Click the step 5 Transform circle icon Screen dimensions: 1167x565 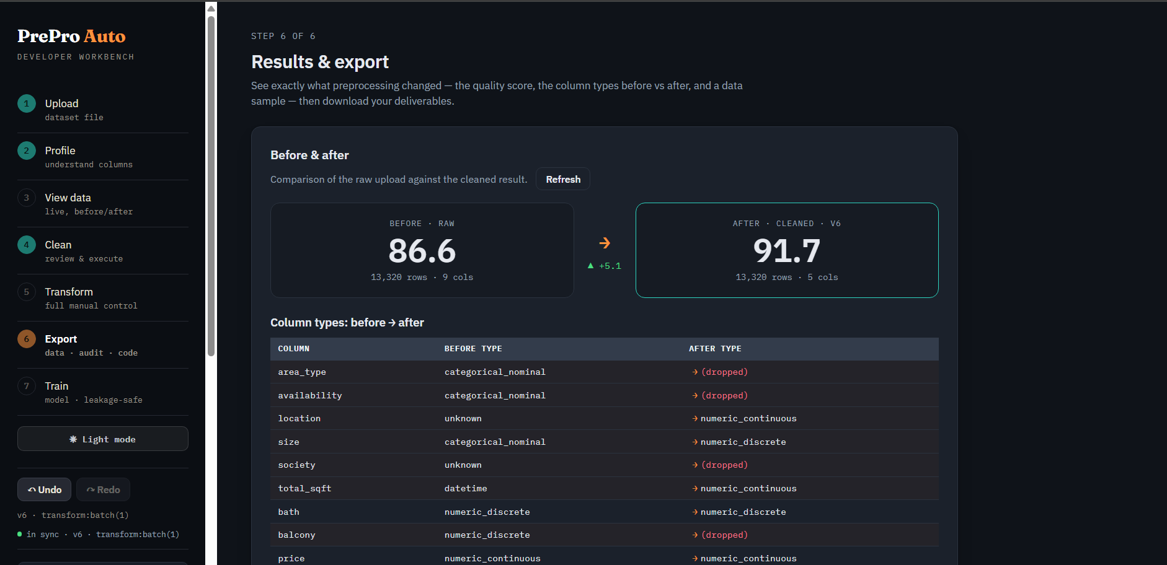point(27,292)
